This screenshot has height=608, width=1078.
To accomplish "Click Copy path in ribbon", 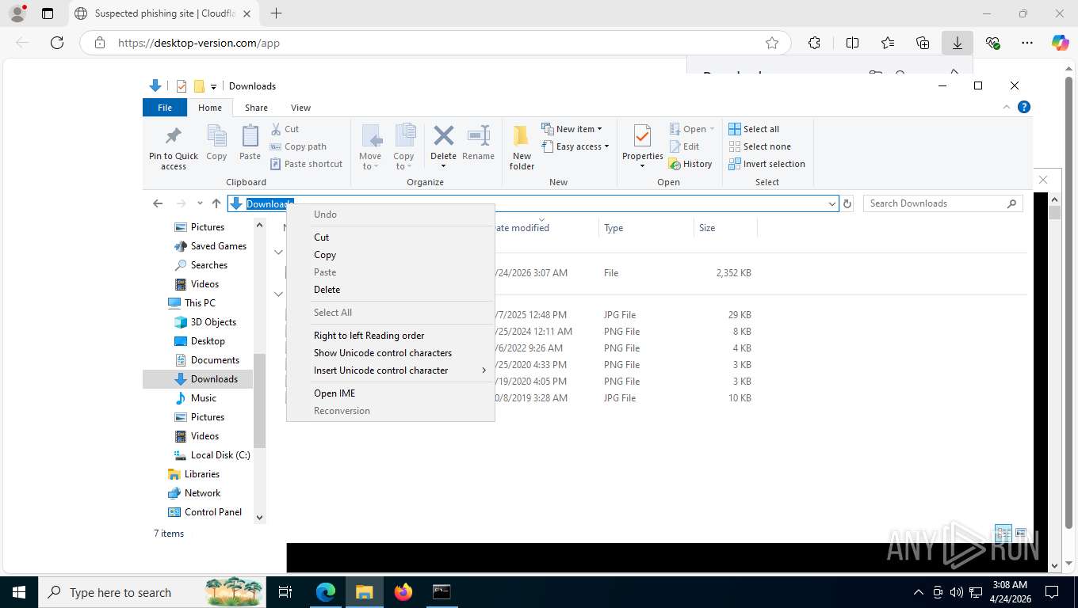I will (298, 146).
